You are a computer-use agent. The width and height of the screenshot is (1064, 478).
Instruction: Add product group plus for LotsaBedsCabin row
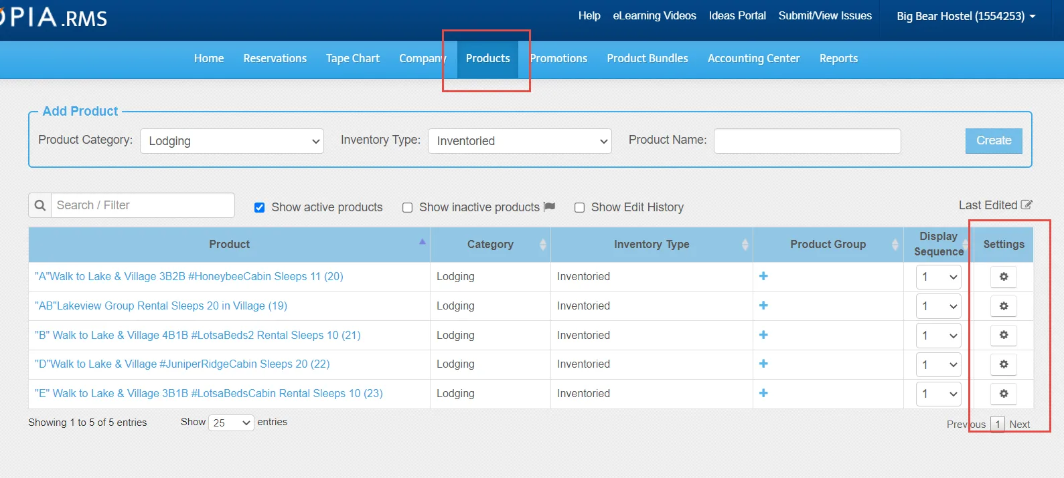pos(763,393)
